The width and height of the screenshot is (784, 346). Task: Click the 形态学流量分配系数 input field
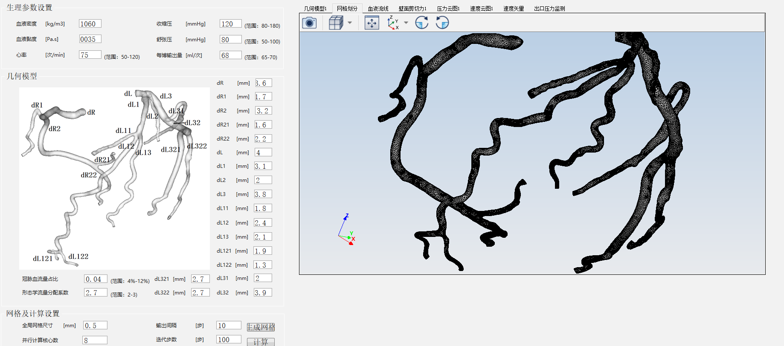coord(96,293)
